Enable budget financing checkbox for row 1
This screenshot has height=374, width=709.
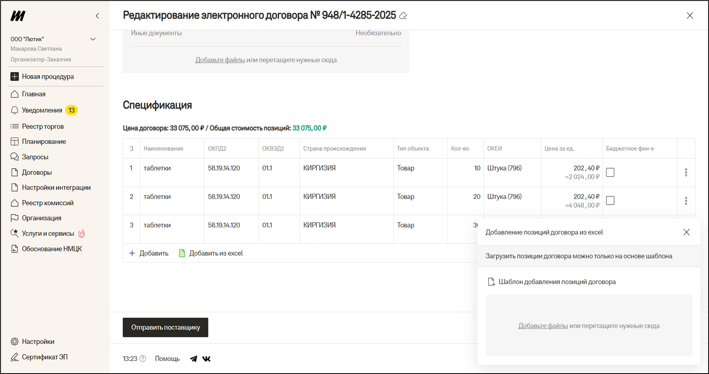(x=610, y=172)
